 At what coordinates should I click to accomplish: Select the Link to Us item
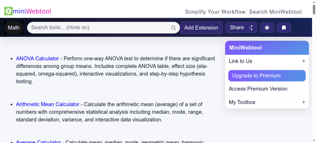[267, 61]
